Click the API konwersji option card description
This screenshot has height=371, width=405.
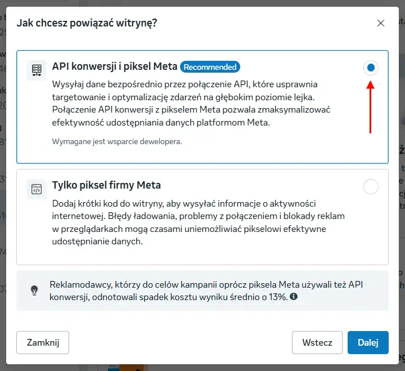pyautogui.click(x=191, y=104)
